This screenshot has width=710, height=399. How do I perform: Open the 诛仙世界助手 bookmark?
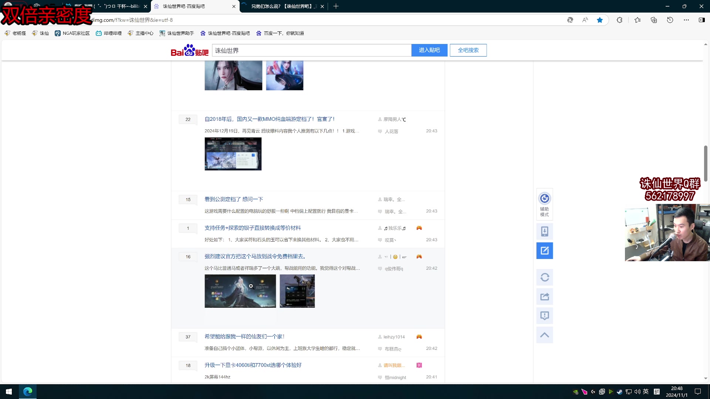(177, 33)
